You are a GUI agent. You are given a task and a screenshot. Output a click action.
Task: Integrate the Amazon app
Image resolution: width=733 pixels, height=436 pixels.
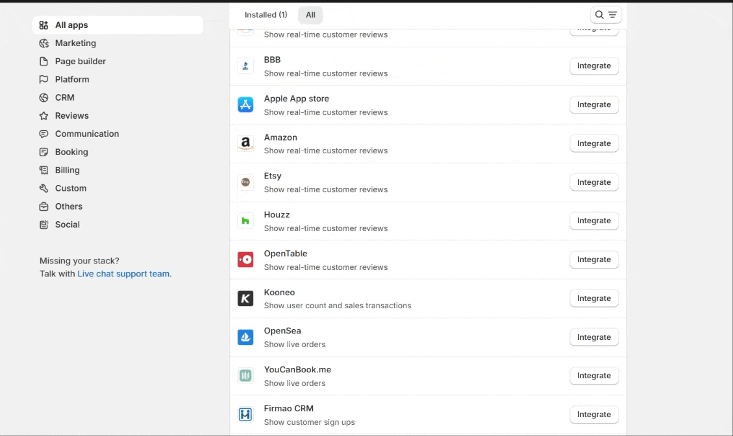tap(593, 143)
